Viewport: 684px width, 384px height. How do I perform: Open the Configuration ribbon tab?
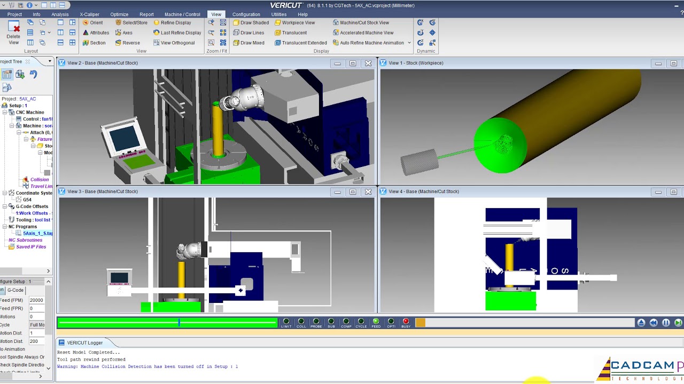[246, 14]
